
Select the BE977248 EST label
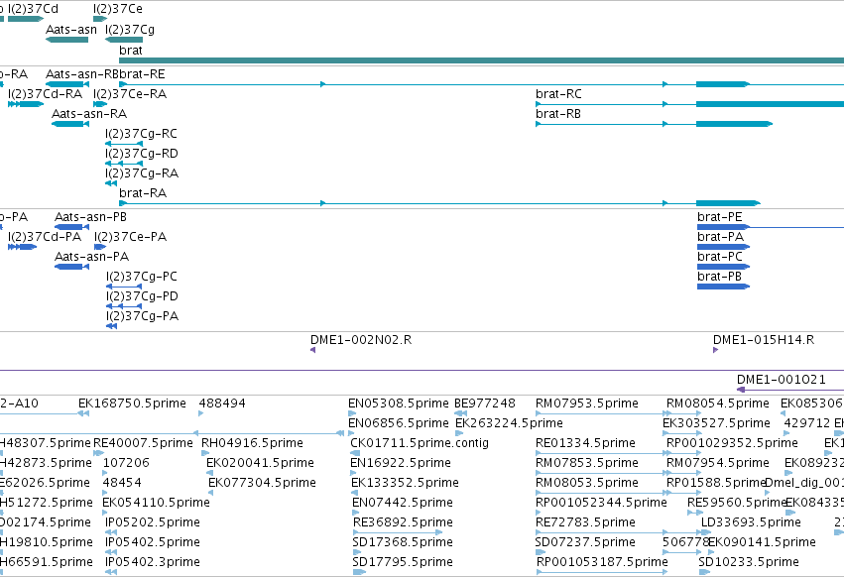click(x=485, y=404)
